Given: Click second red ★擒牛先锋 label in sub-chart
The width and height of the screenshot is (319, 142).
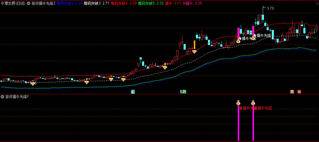Looking at the screenshot, I should pyautogui.click(x=263, y=108).
